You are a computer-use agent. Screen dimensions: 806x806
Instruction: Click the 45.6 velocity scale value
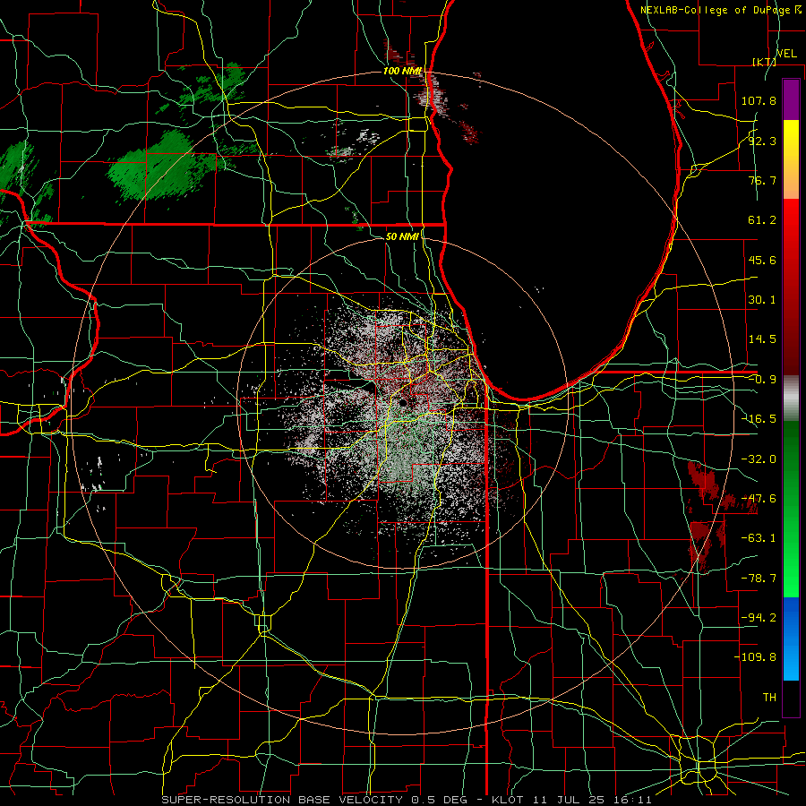(762, 260)
